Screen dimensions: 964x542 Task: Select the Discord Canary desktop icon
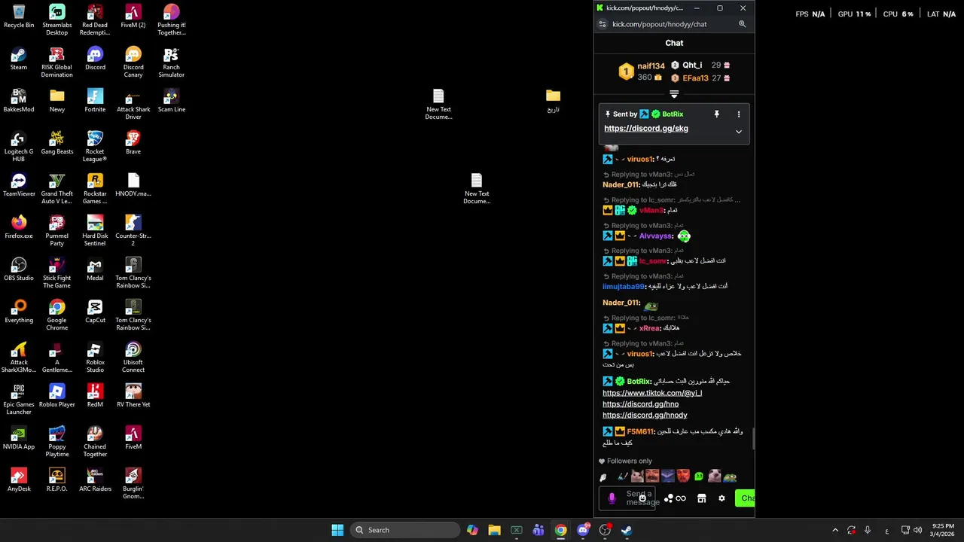pos(133,62)
